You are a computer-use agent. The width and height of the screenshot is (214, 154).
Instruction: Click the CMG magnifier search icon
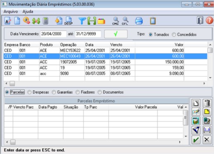pos(115,21)
